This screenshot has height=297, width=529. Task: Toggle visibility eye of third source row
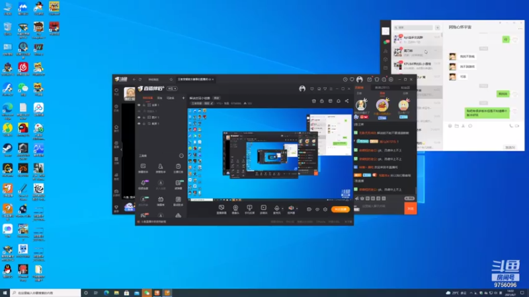coord(139,117)
